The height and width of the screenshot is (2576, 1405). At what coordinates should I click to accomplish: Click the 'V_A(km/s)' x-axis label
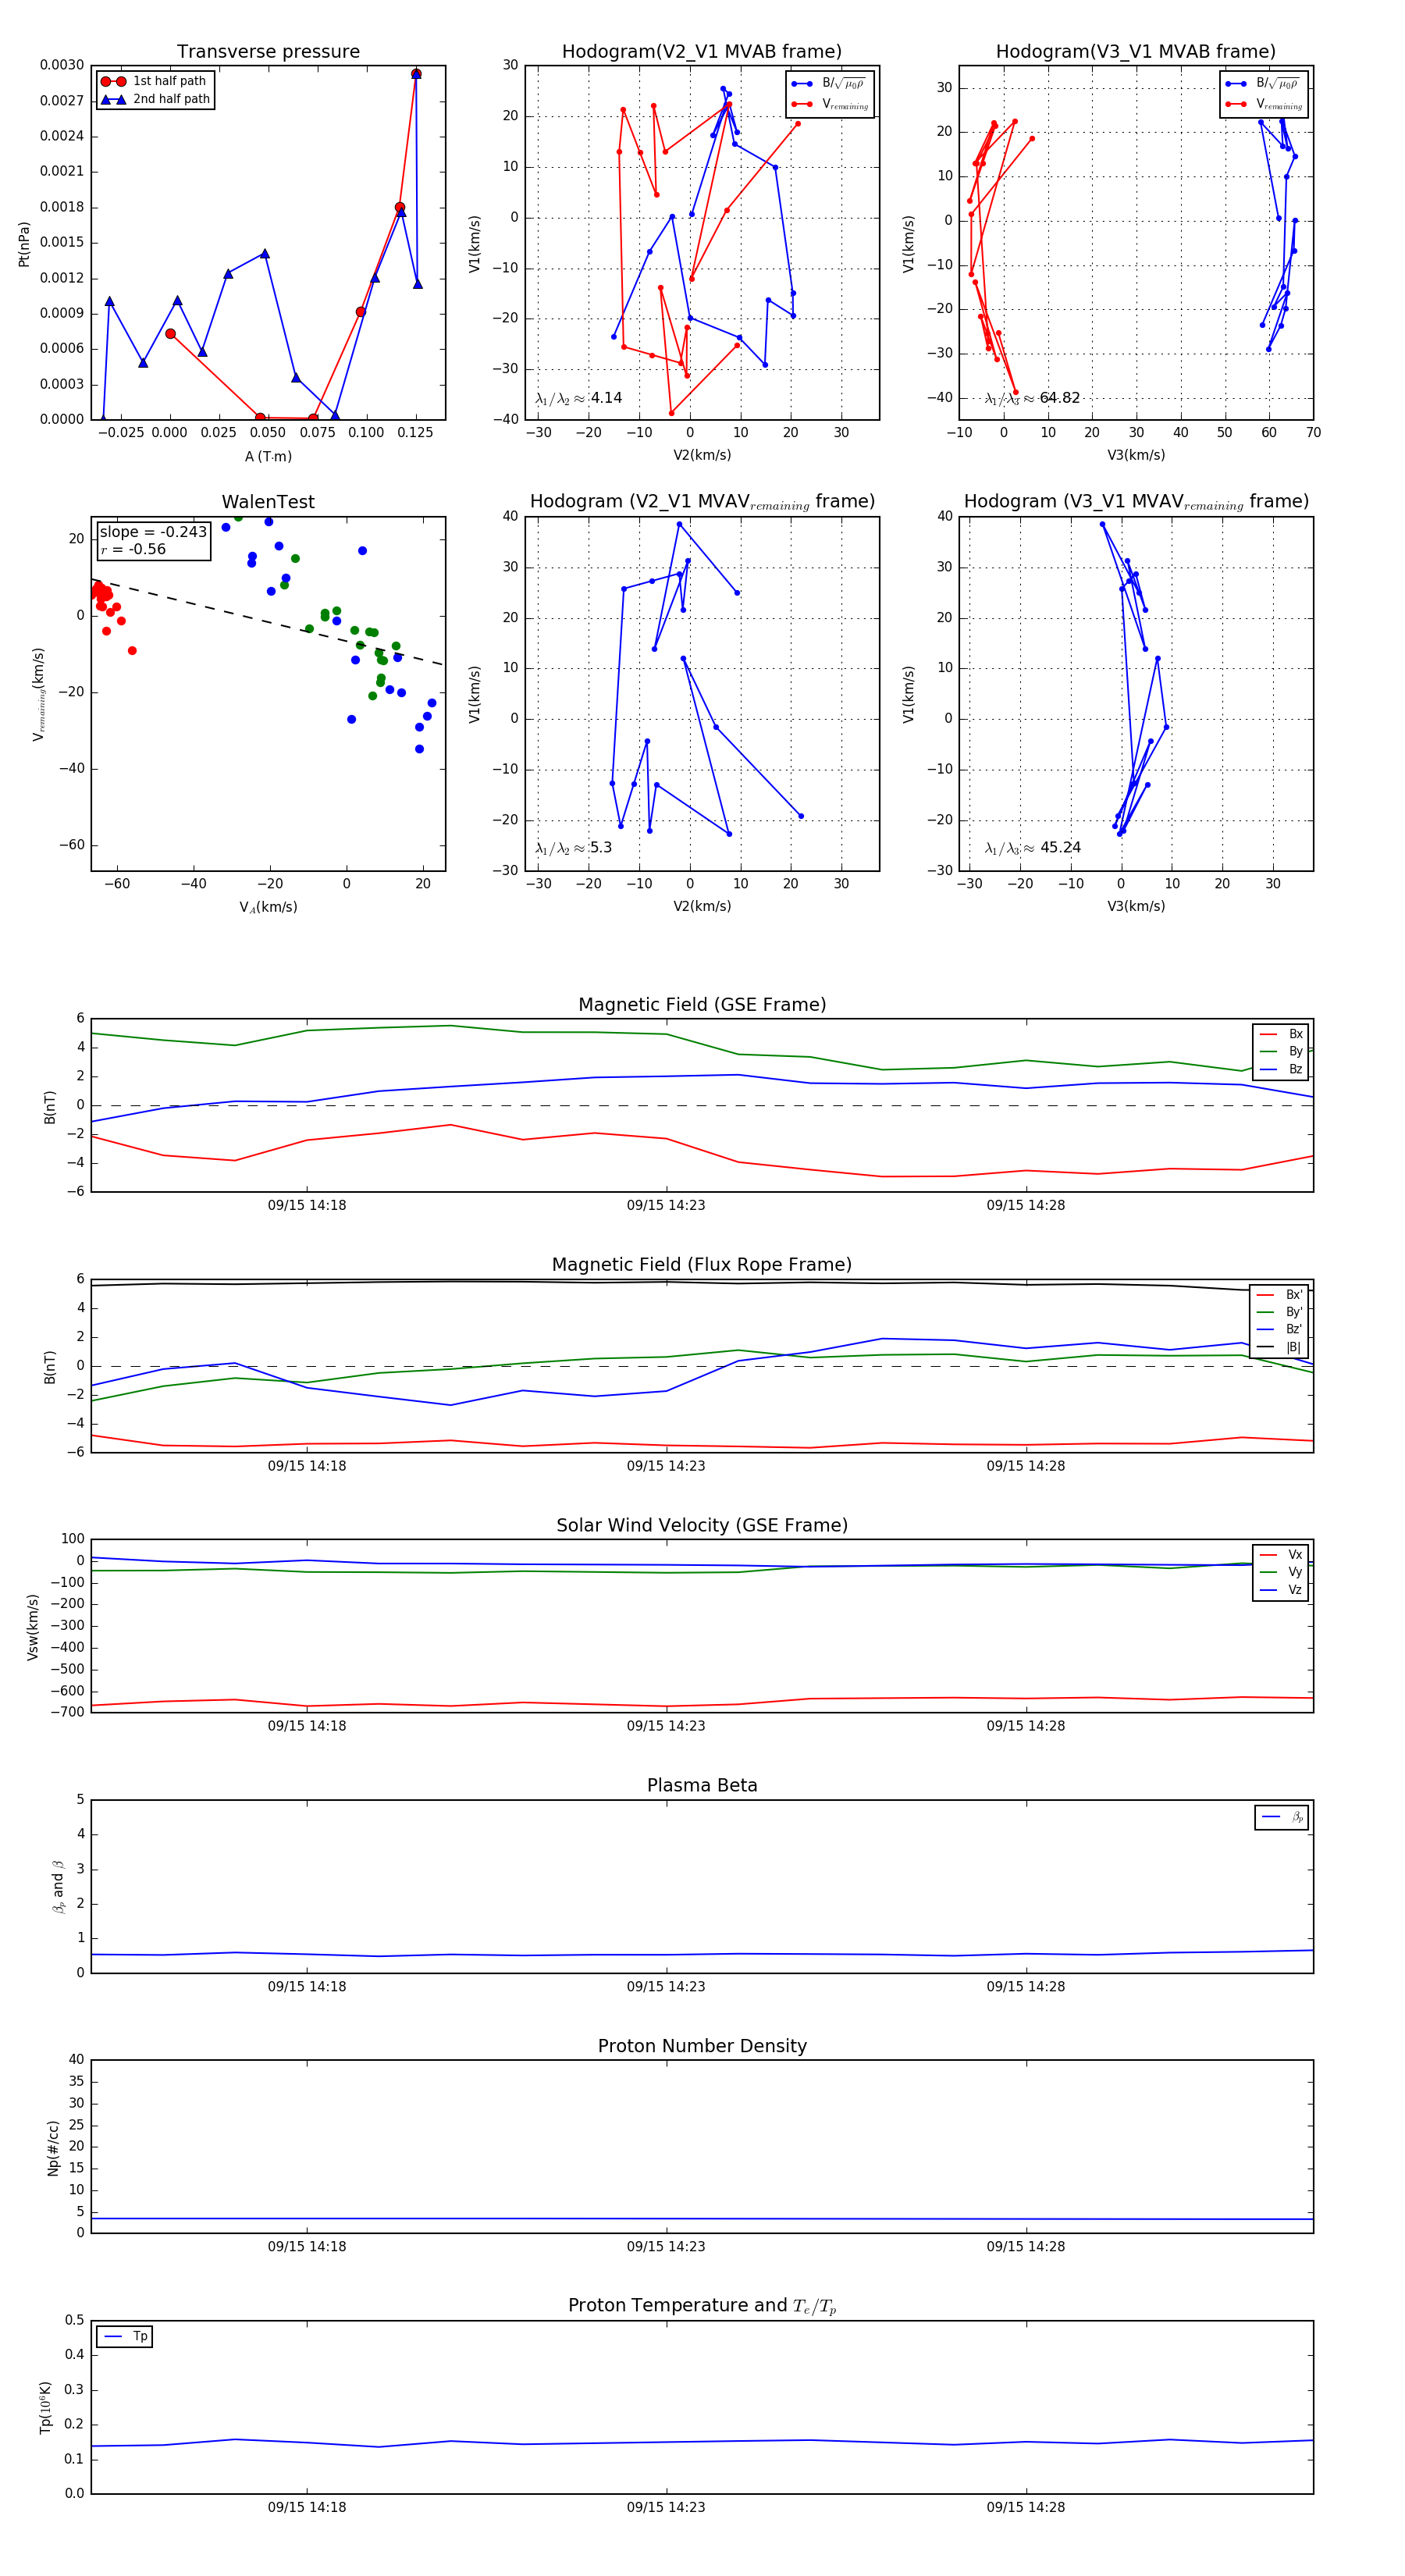tap(268, 907)
